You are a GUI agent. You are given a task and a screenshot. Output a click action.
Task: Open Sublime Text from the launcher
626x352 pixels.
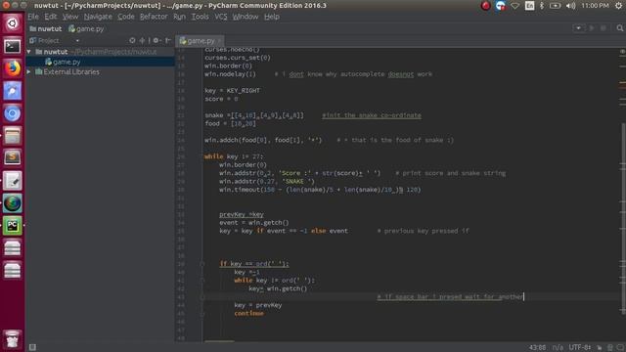(x=13, y=158)
